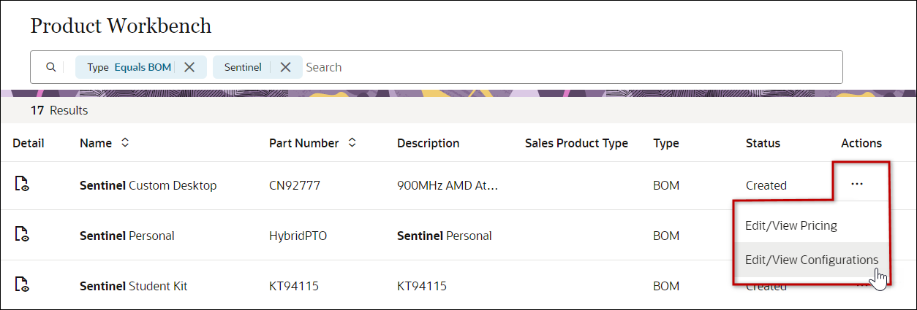The height and width of the screenshot is (310, 917).
Task: Click the Status column header
Action: point(763,143)
